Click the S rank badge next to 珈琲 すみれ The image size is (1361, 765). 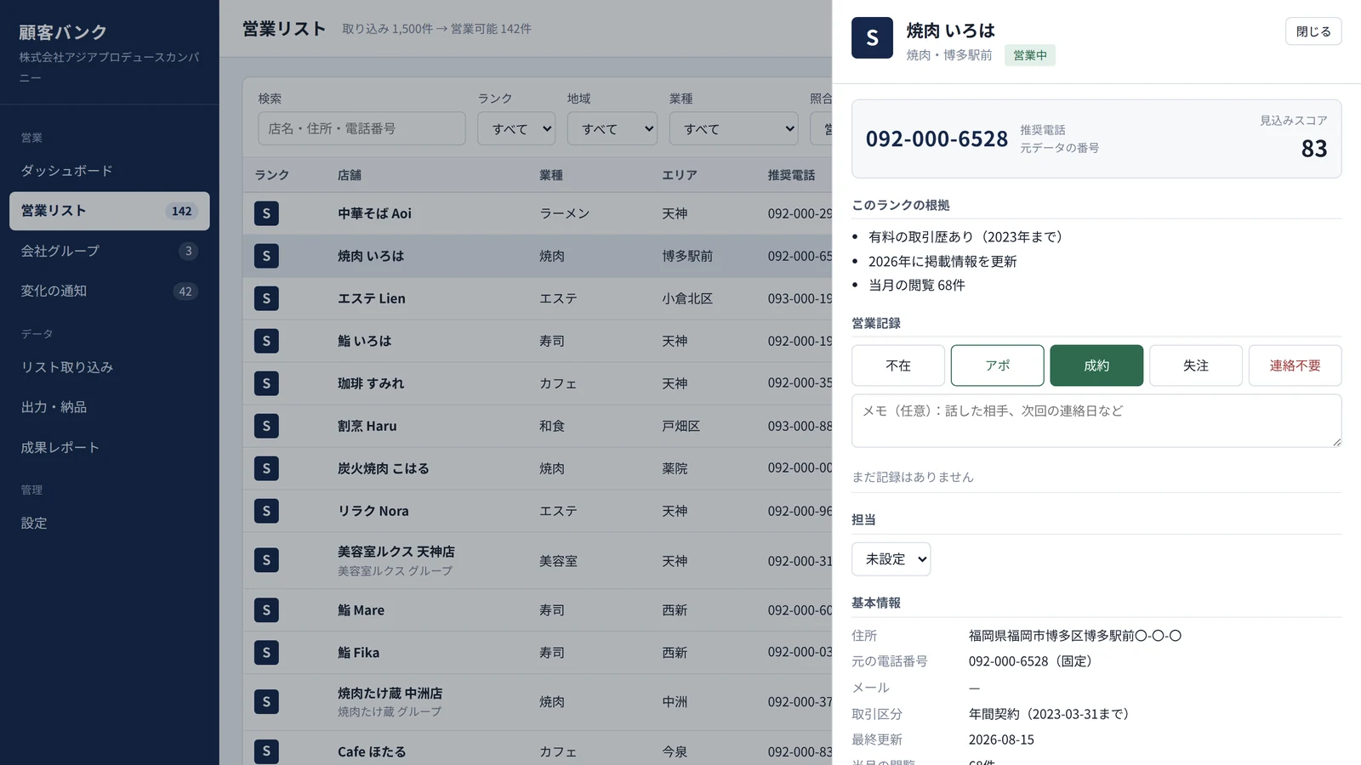[x=266, y=383]
